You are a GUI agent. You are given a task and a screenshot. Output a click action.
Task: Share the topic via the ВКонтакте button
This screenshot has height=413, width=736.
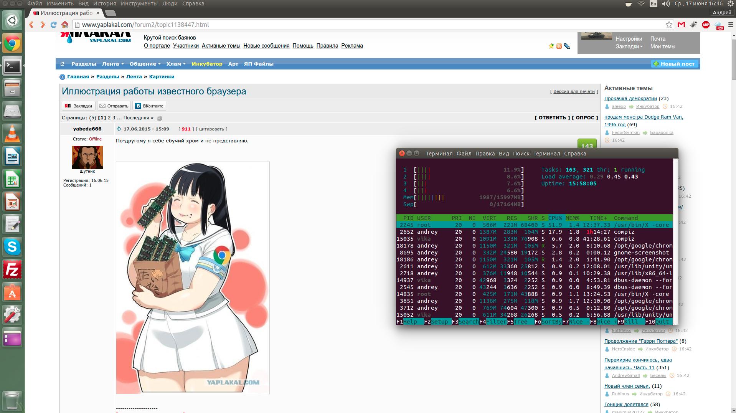pos(149,106)
